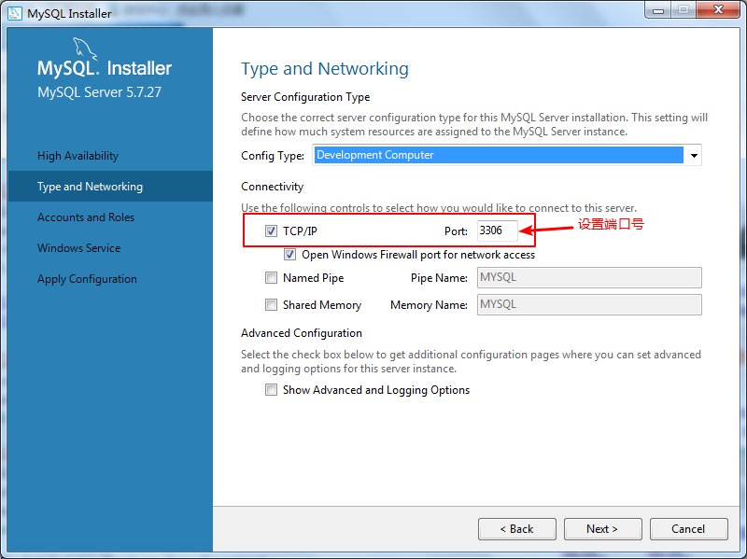Open the Config Type dropdown
Image resolution: width=747 pixels, height=559 pixels.
pos(693,155)
